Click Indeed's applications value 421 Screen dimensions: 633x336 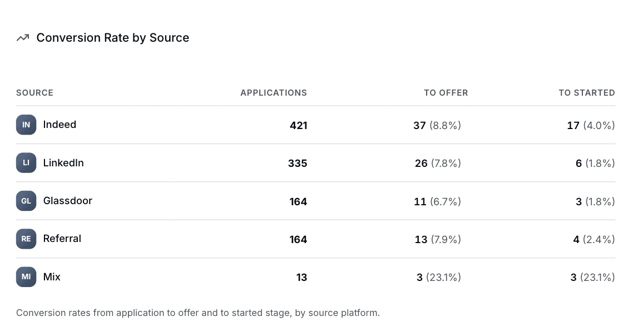tap(298, 126)
